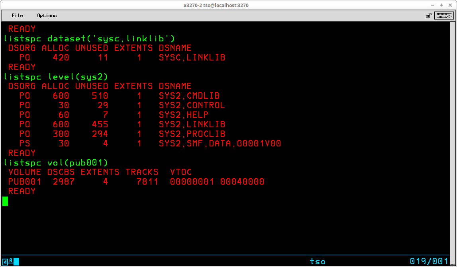The width and height of the screenshot is (457, 267).
Task: Click the TRACKS value 7811
Action: pos(147,182)
